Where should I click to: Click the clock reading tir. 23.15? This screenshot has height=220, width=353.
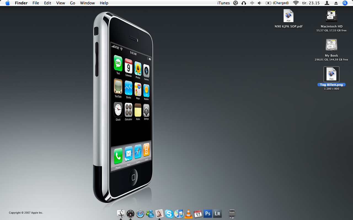click(311, 3)
